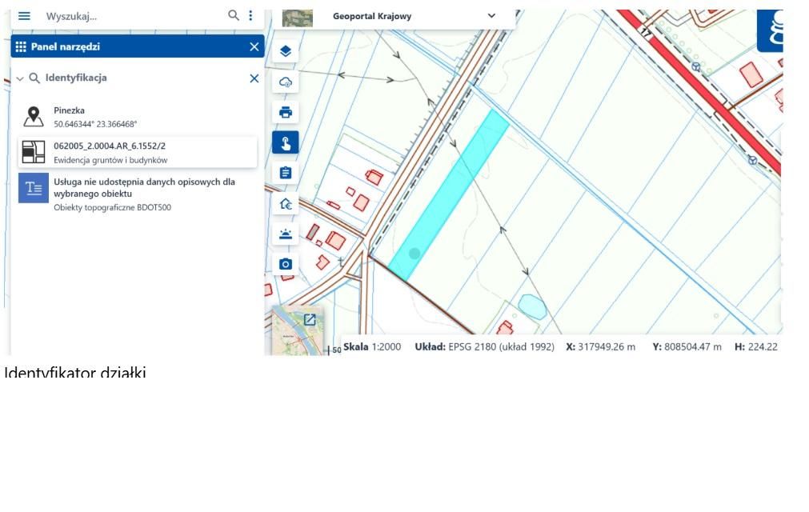Open the print map tool
The width and height of the screenshot is (809, 512).
tap(286, 112)
